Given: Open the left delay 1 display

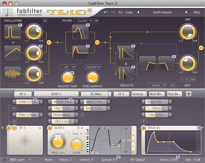Looking at the screenshot, I should click(x=126, y=53).
